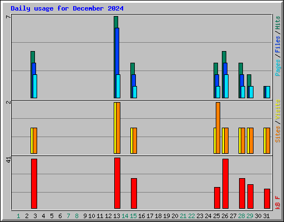Image resolution: width=284 pixels, height=222 pixels.
Task: Select day label 13 on the axis
Action: point(117,216)
